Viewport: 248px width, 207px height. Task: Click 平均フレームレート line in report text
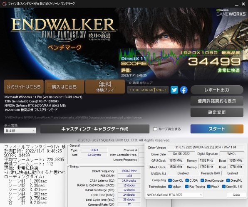pos(34,160)
